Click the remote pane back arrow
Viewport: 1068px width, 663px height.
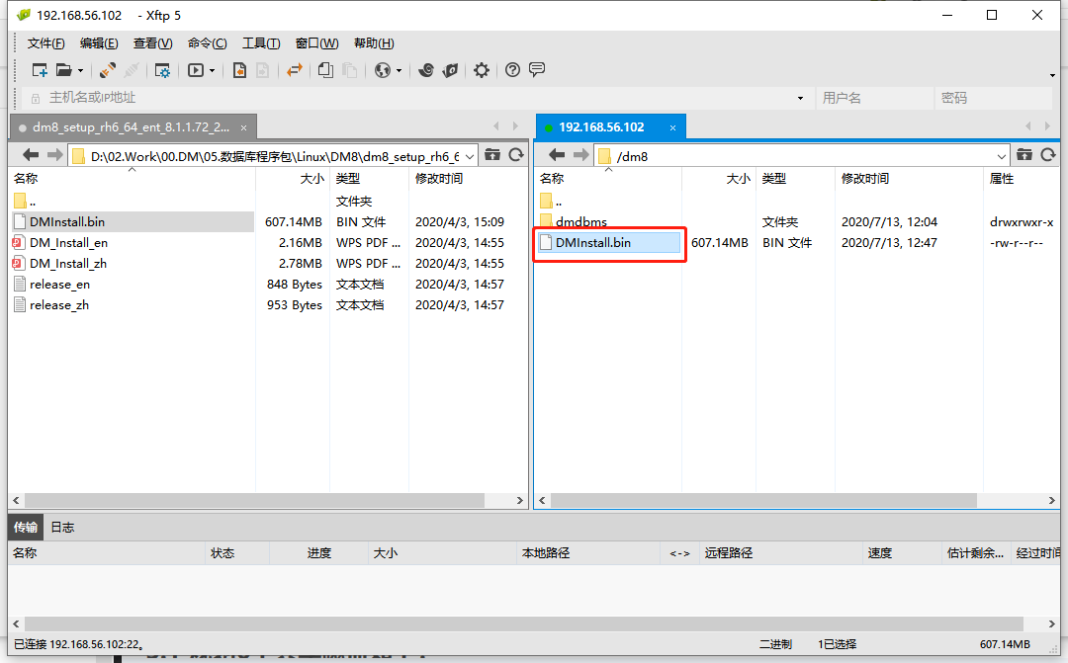point(557,155)
